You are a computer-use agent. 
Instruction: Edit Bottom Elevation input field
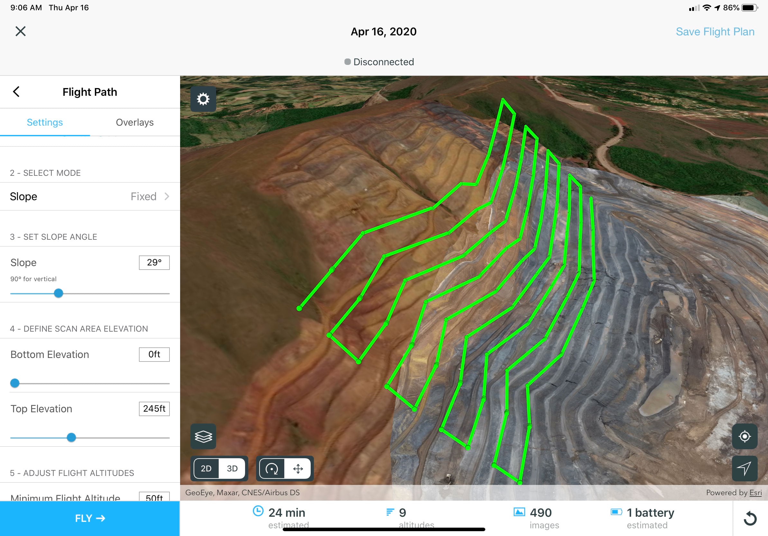click(x=155, y=354)
